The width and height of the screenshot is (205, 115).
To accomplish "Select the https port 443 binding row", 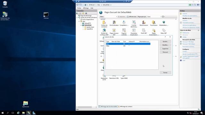I will tap(128, 46).
